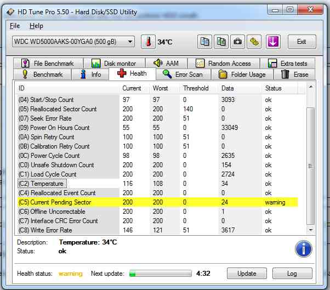Switch to the Error Scan tab
This screenshot has width=330, height=290.
pos(183,75)
